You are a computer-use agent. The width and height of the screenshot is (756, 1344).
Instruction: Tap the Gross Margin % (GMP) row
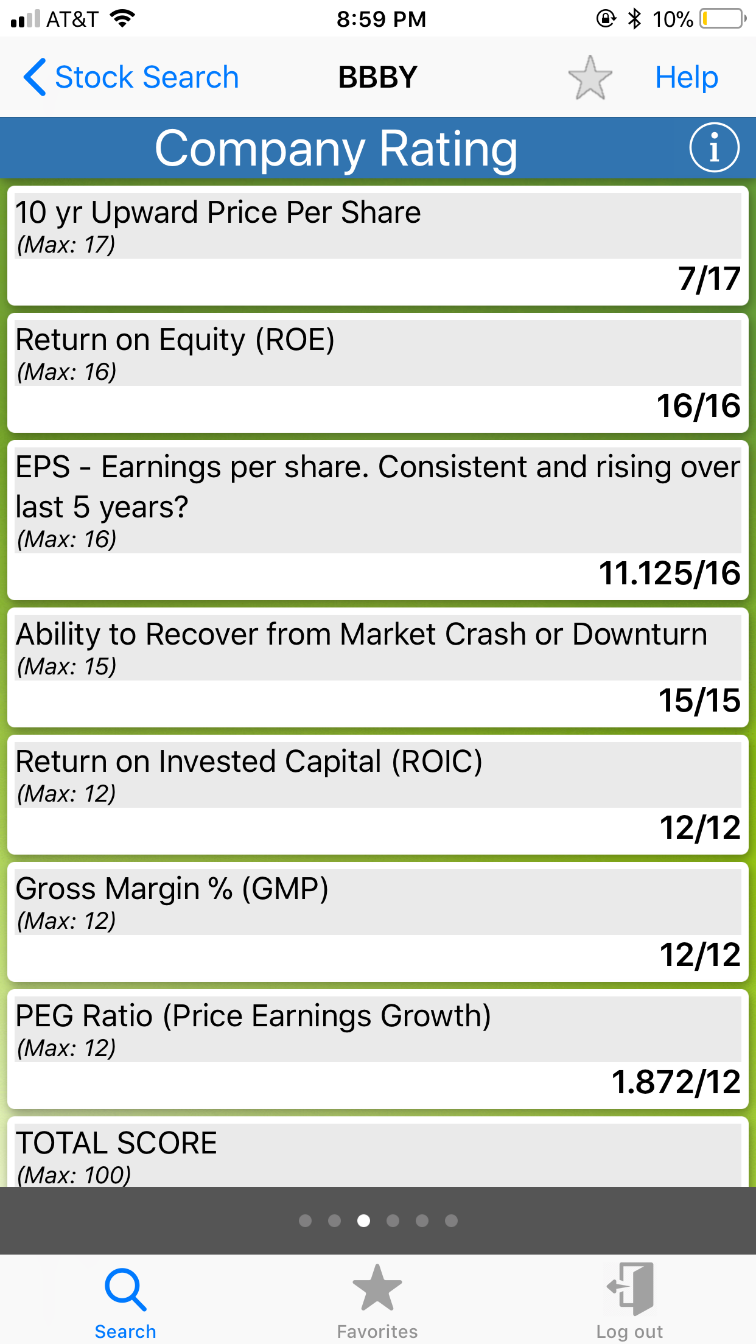point(377,922)
